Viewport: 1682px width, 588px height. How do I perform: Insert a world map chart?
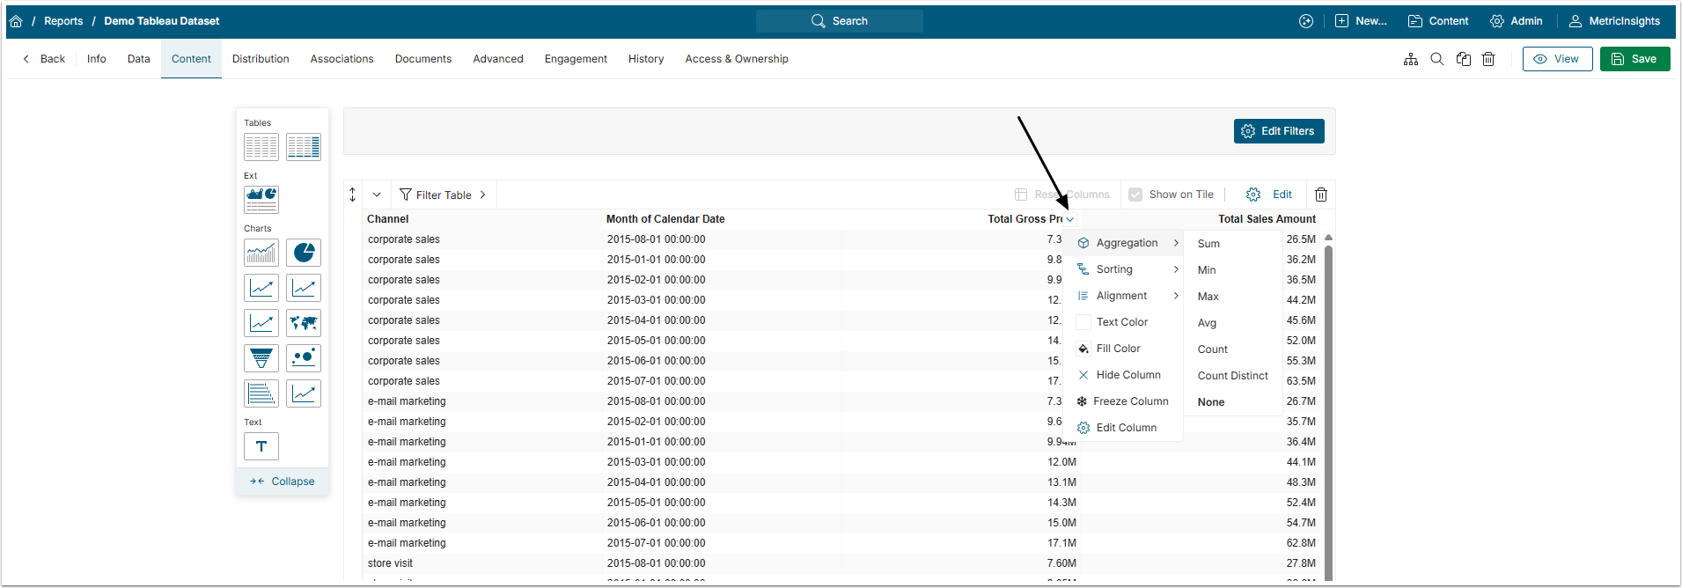coord(304,323)
